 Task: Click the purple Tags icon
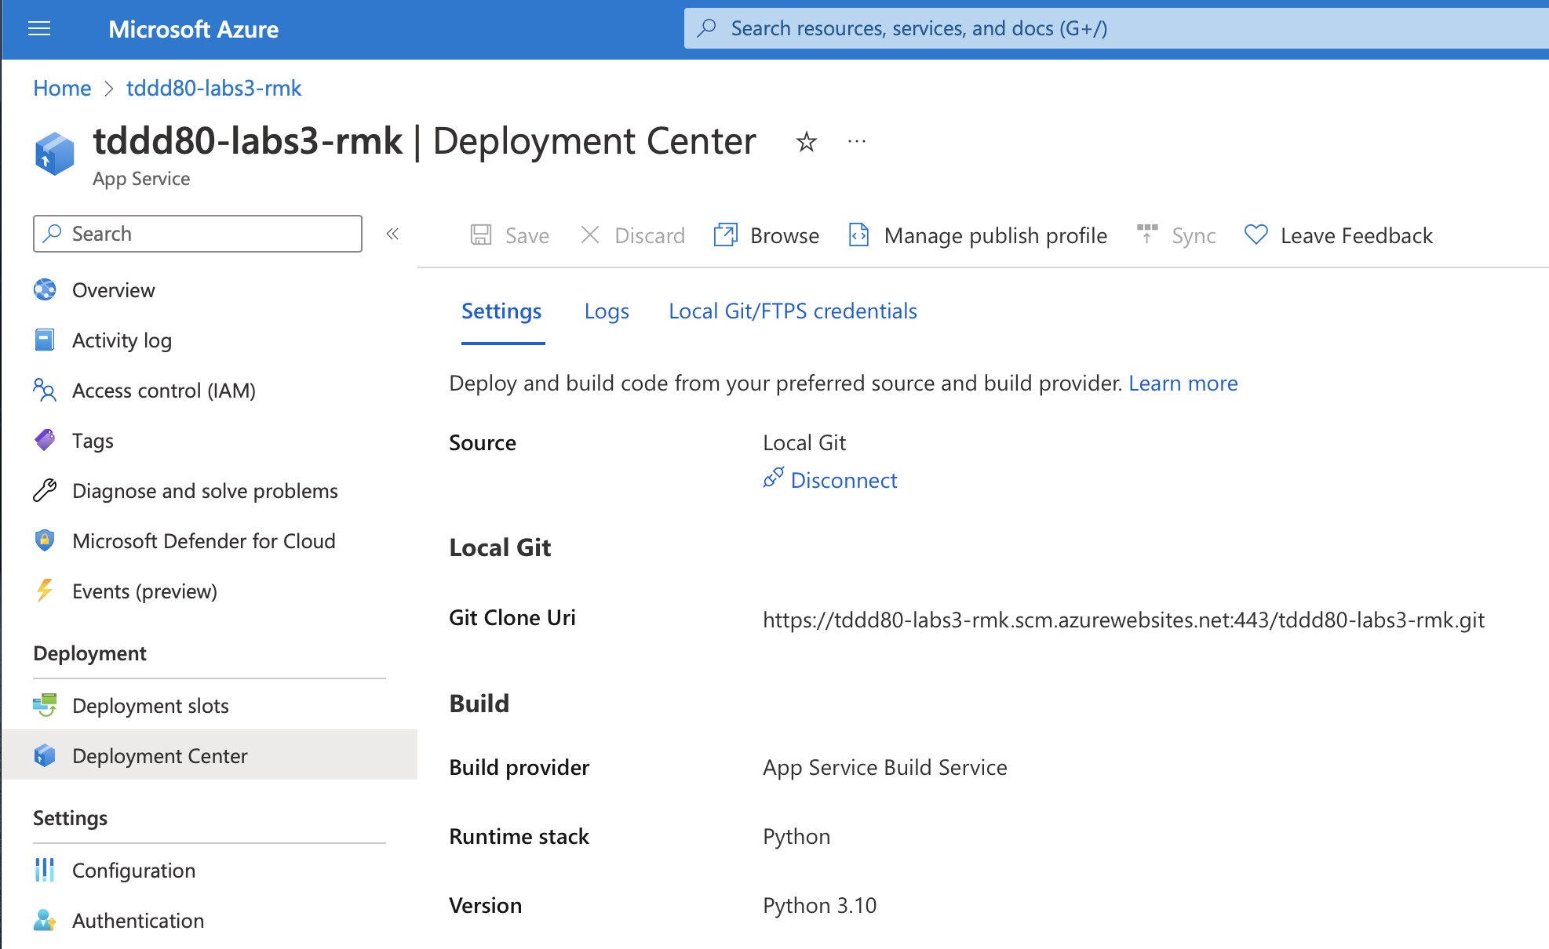[45, 440]
